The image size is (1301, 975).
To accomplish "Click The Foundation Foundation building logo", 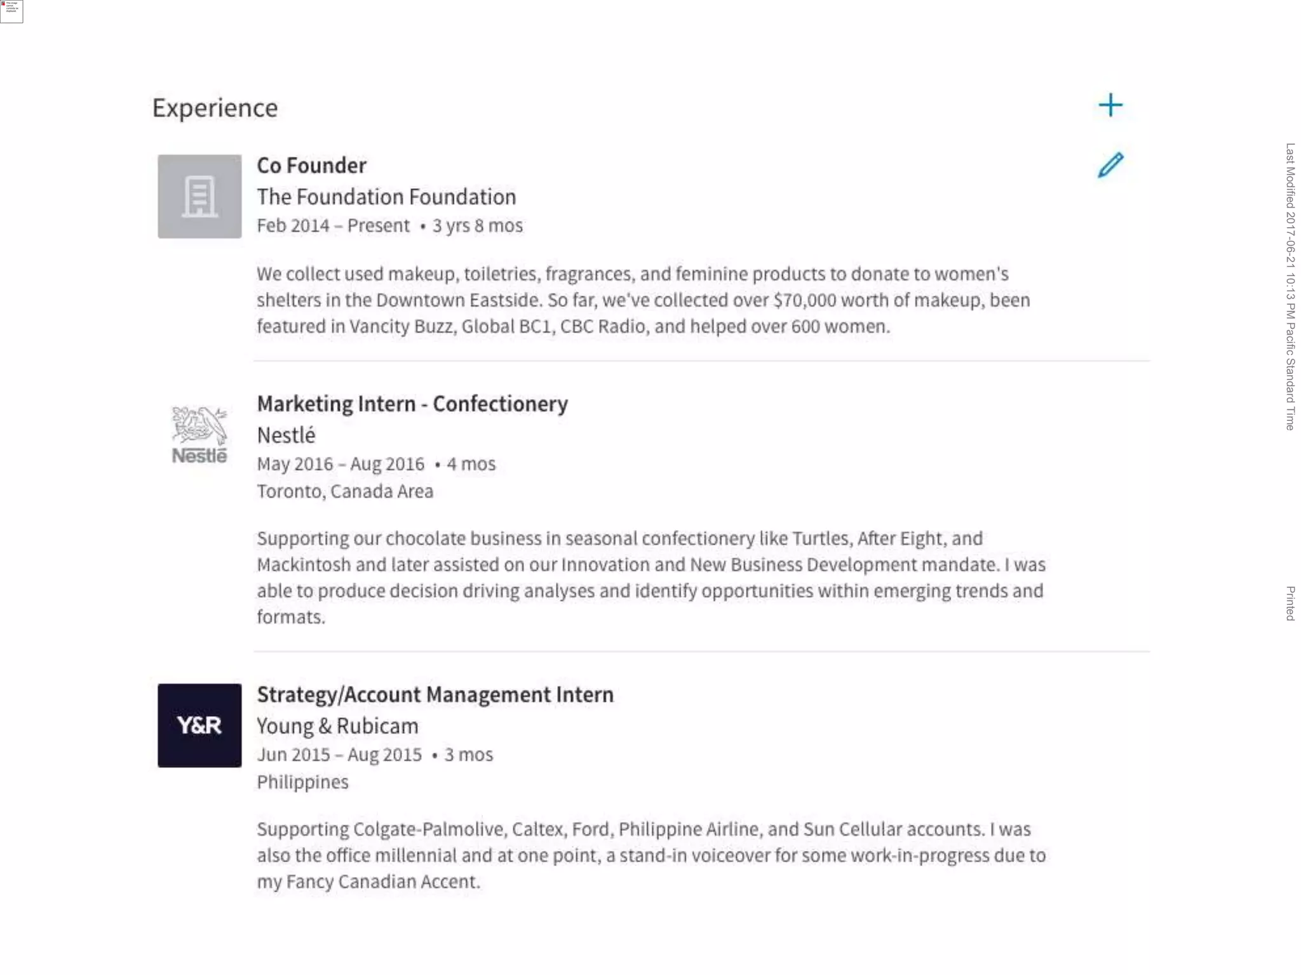I will (x=199, y=197).
